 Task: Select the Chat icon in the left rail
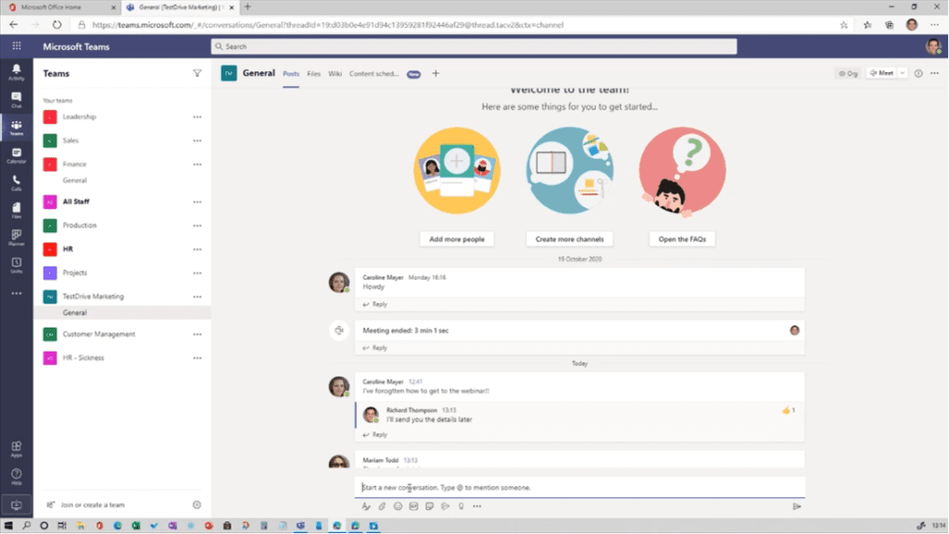click(x=16, y=100)
